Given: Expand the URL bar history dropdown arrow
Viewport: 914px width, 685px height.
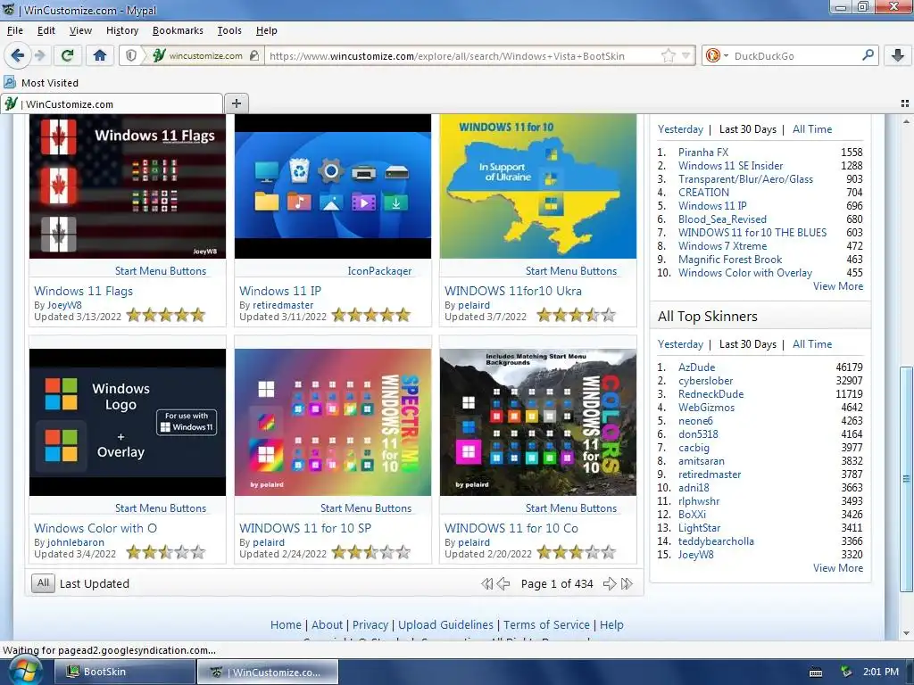Looking at the screenshot, I should click(686, 56).
